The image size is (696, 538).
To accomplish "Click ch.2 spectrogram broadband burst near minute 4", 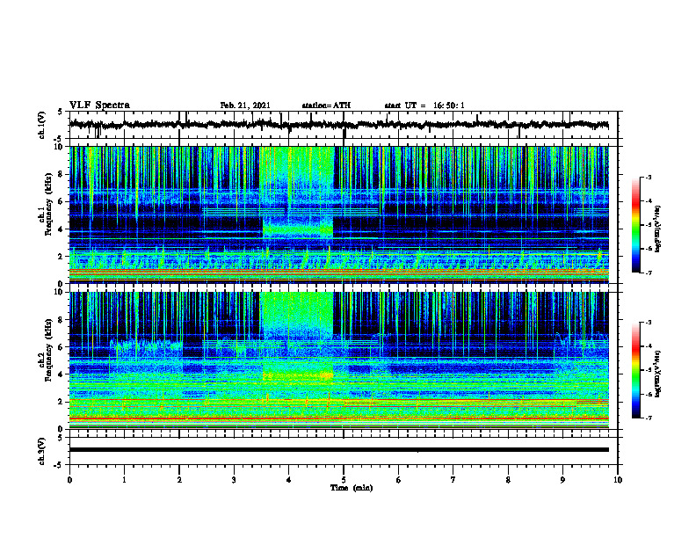I will pos(296,337).
